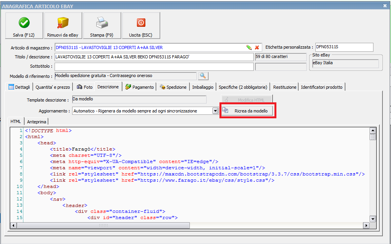Open the Modello di riferimento search magnifier
Viewport: 391px width, 244px height.
coord(203,76)
